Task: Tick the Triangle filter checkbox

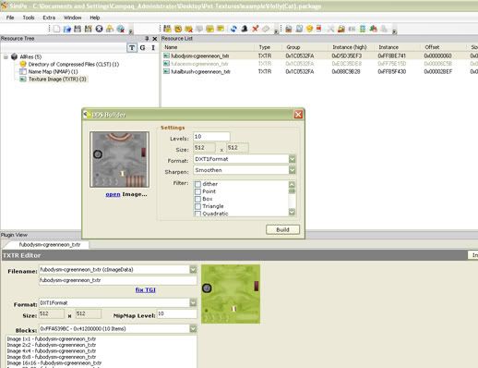Action: pyautogui.click(x=197, y=206)
